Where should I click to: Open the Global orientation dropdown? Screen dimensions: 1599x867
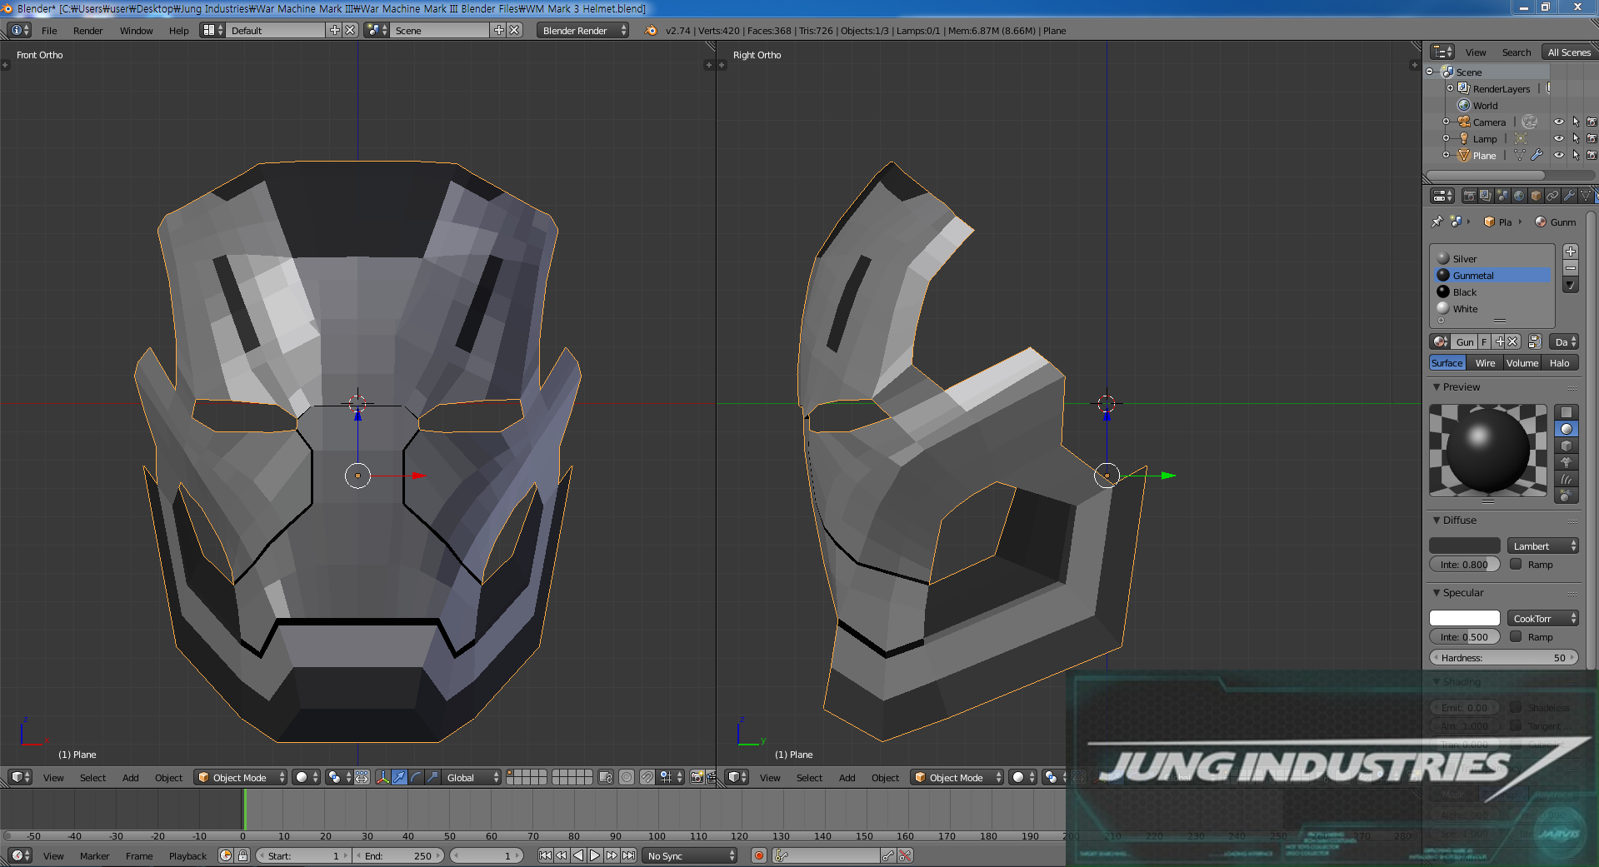471,777
